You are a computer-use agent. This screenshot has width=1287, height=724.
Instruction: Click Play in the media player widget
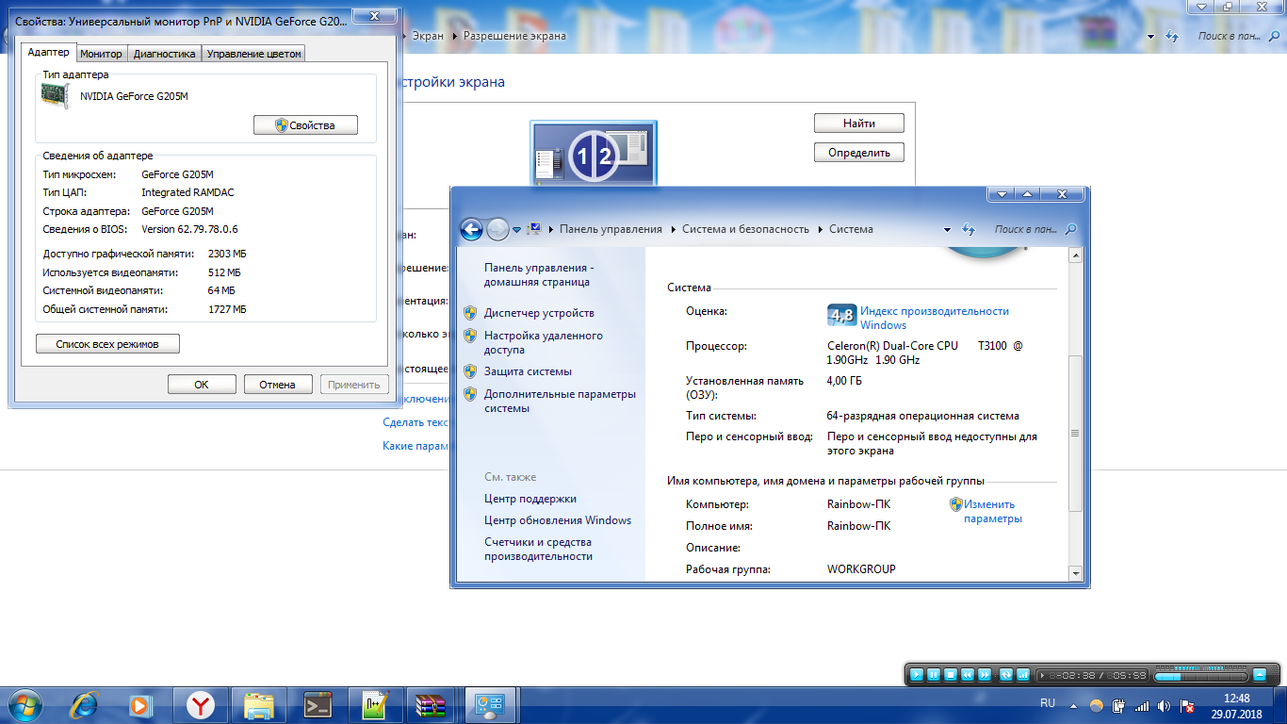point(916,675)
